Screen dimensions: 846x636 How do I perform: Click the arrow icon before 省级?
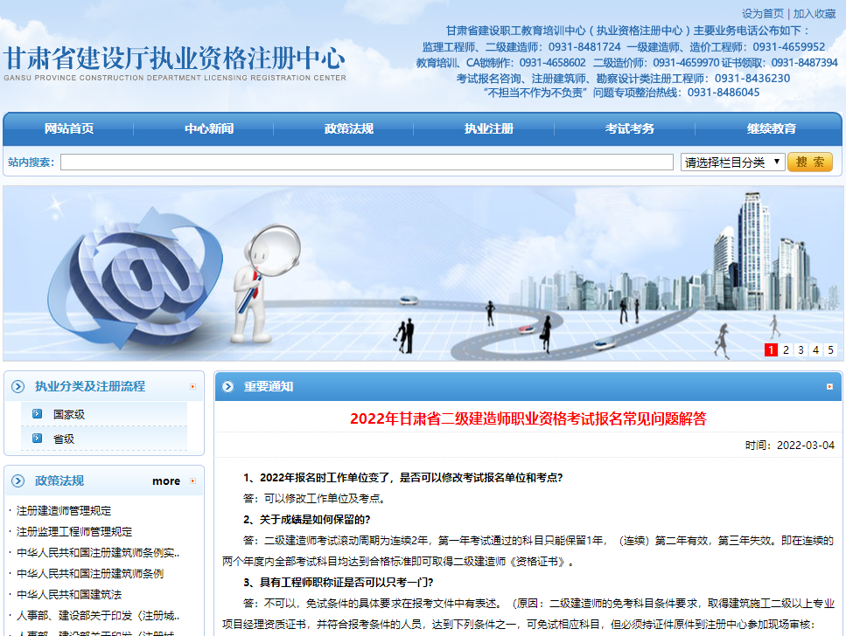37,438
